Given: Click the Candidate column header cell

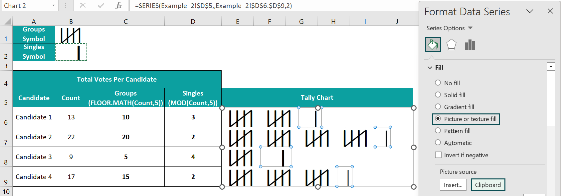Looking at the screenshot, I should pyautogui.click(x=34, y=98).
